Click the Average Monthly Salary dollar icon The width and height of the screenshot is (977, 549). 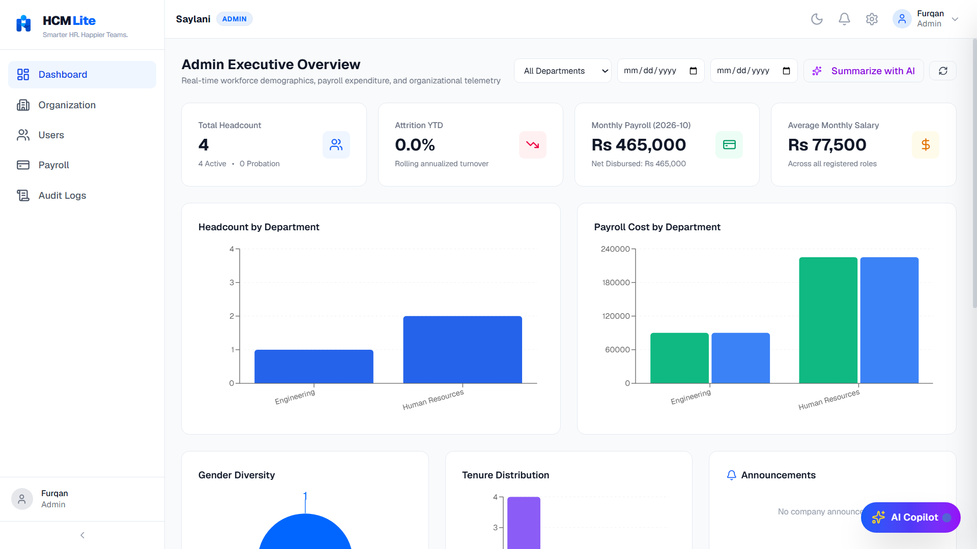pyautogui.click(x=926, y=145)
